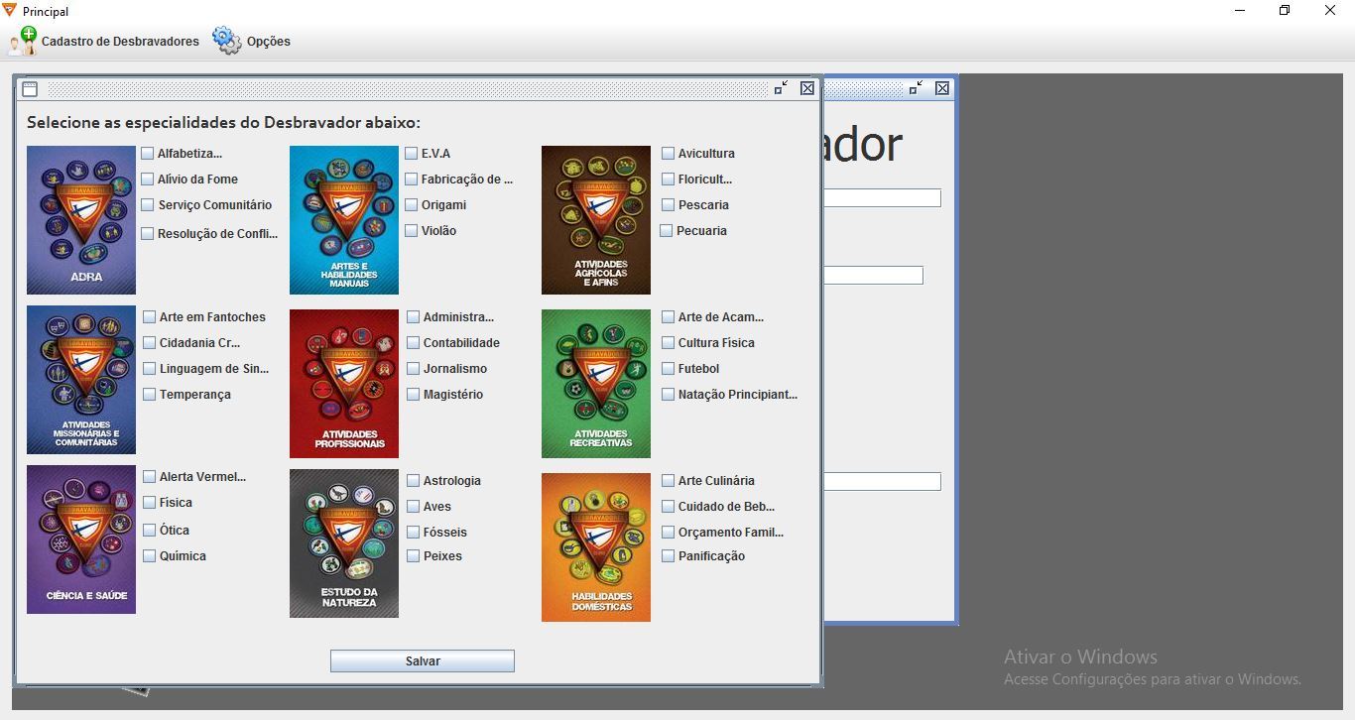The width and height of the screenshot is (1355, 720).
Task: Click the ADRA category poster
Action: click(x=81, y=220)
